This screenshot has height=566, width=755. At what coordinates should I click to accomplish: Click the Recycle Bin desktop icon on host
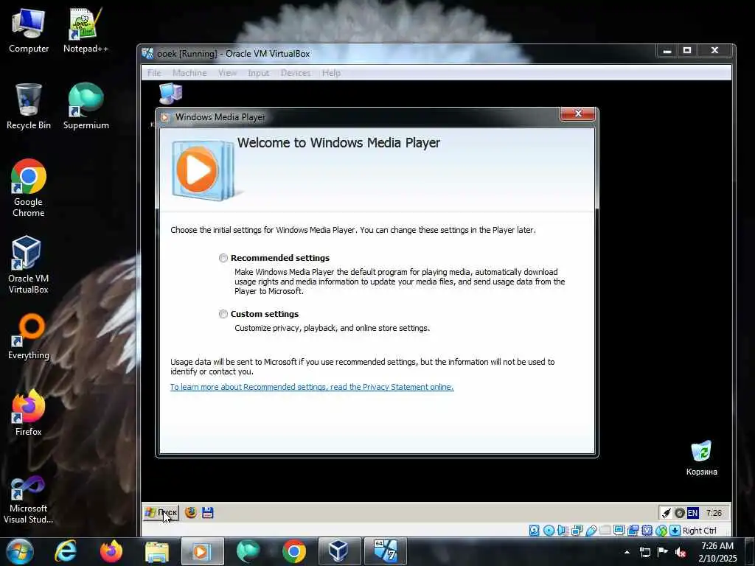[x=29, y=106]
